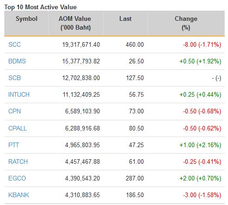Click the AOM Value column header
Image resolution: width=228 pixels, height=205 pixels.
(x=75, y=23)
